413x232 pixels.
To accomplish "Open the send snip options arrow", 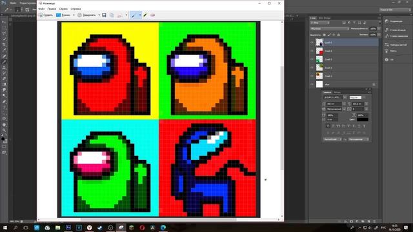I will pyautogui.click(x=126, y=15).
